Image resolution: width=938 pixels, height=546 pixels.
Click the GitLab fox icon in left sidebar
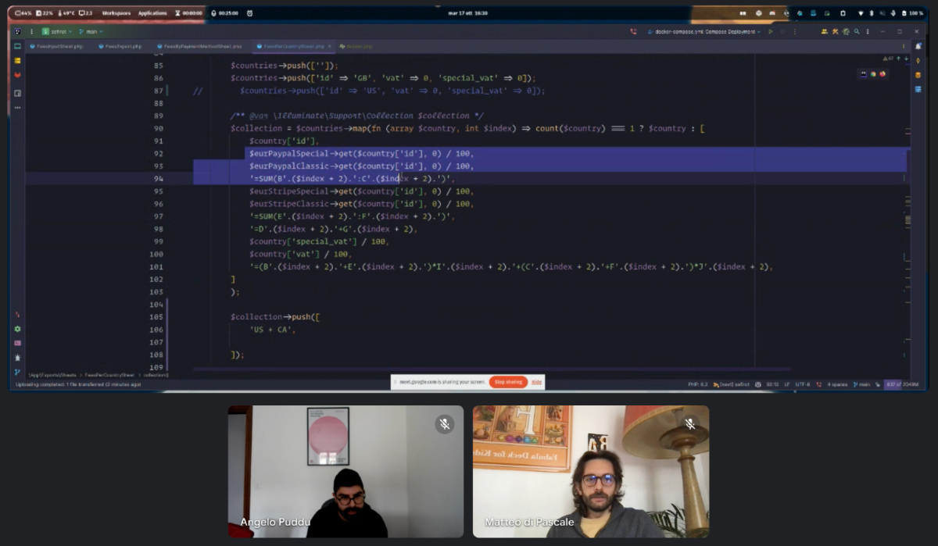click(17, 76)
